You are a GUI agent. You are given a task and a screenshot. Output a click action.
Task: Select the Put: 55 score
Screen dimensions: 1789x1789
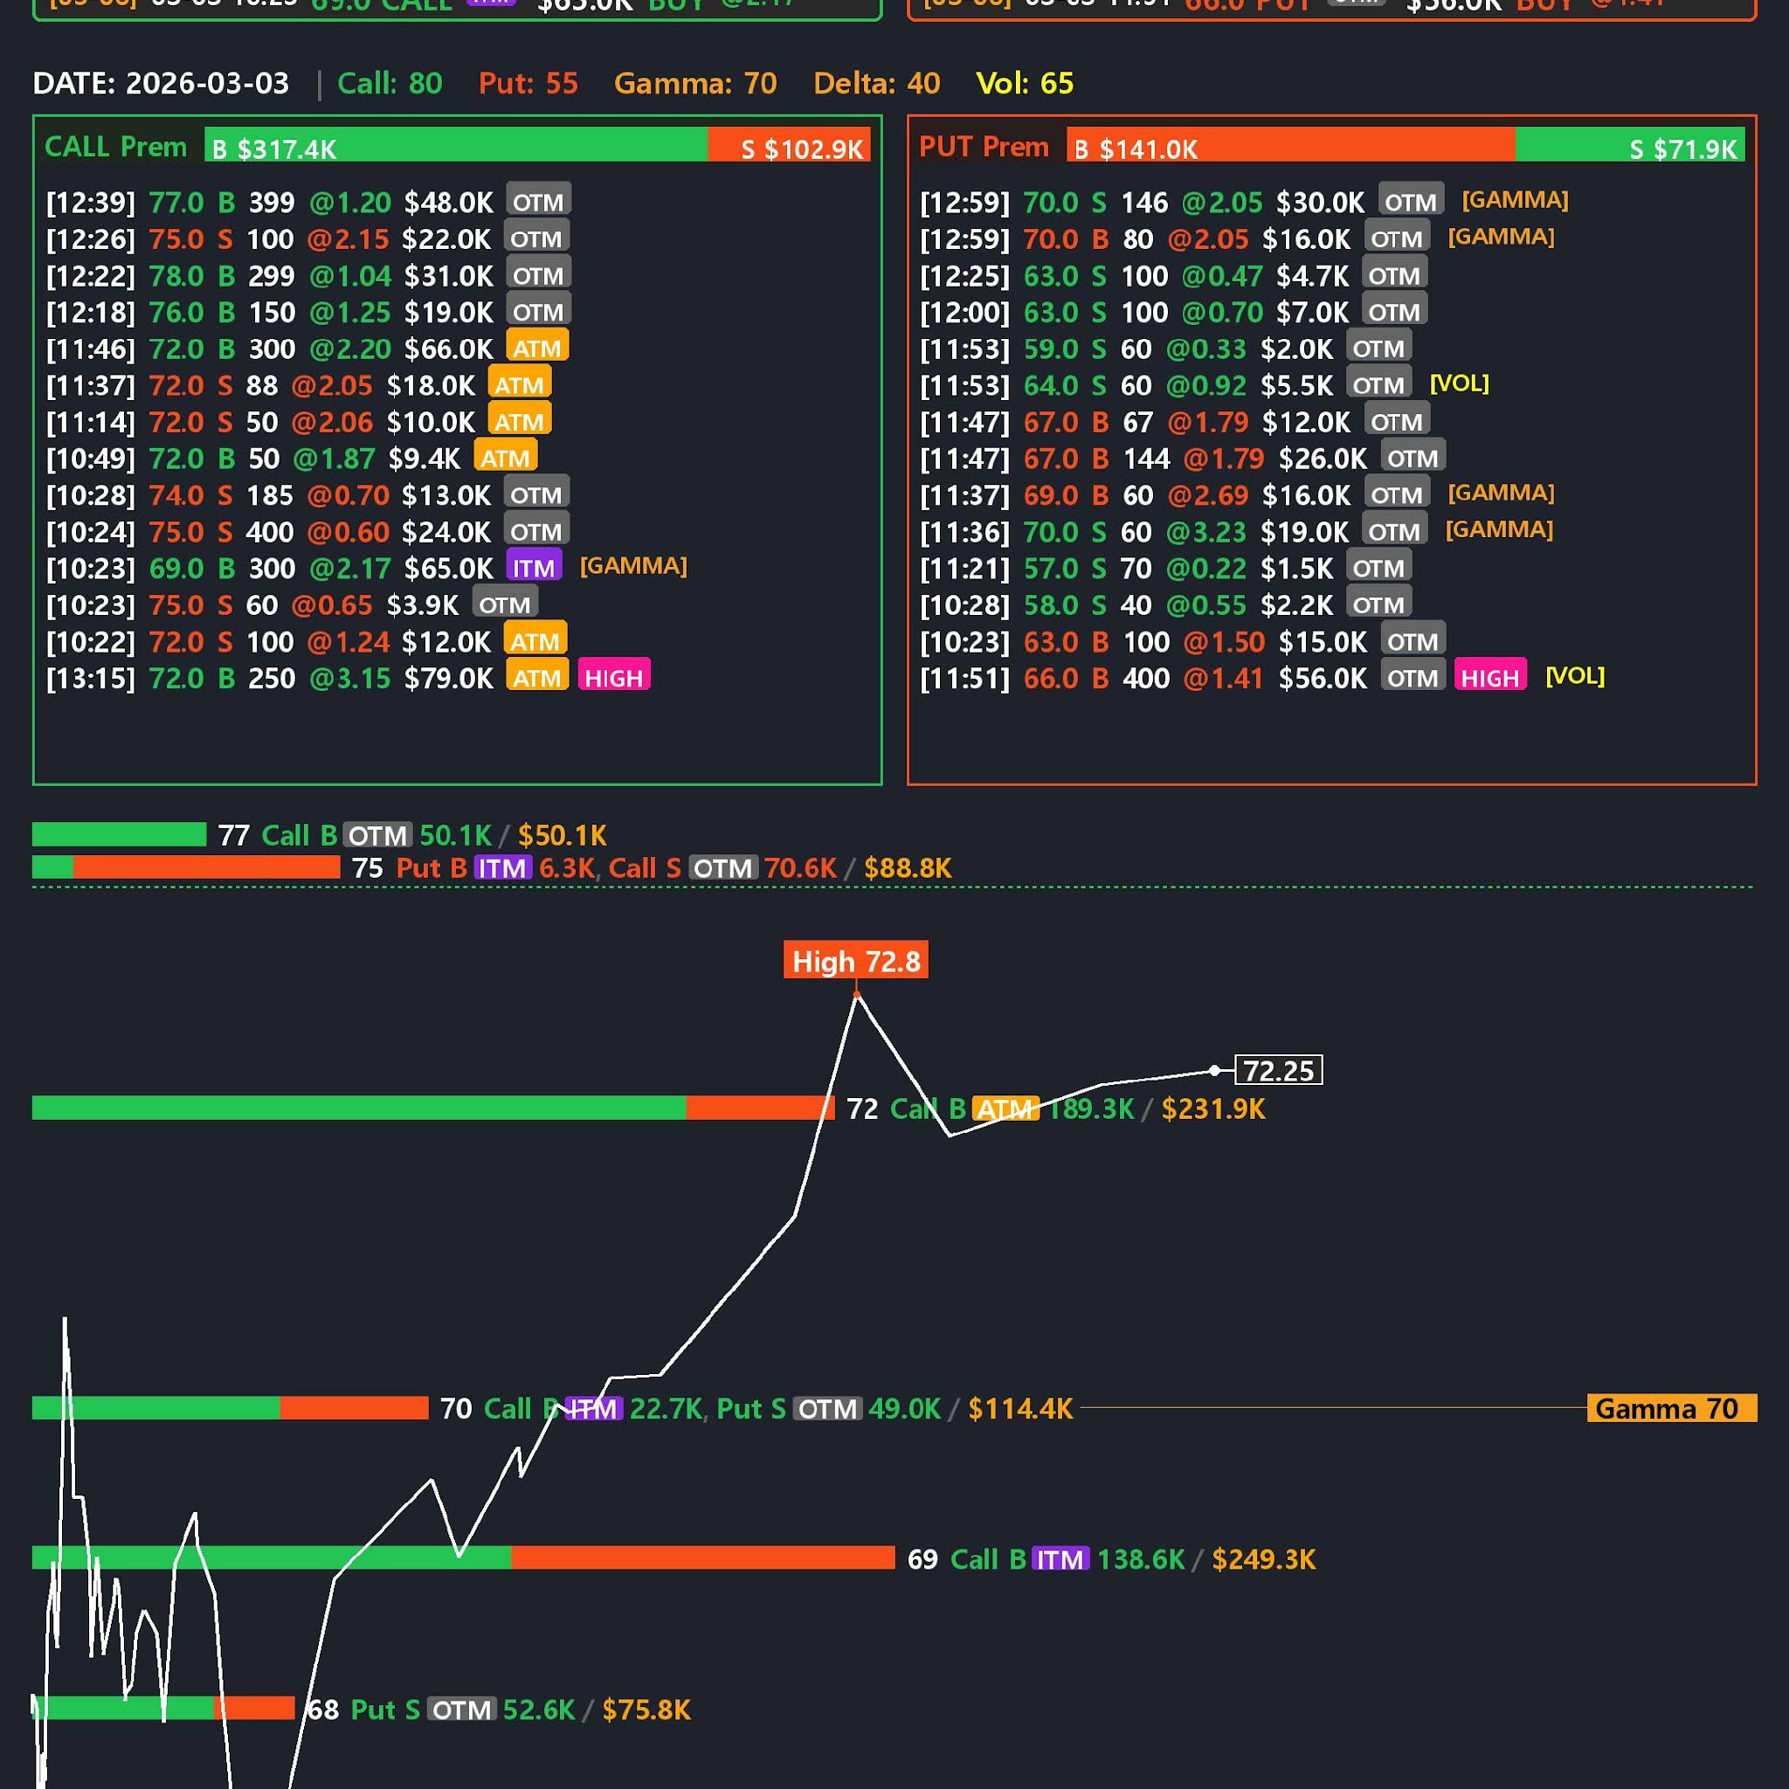click(528, 83)
